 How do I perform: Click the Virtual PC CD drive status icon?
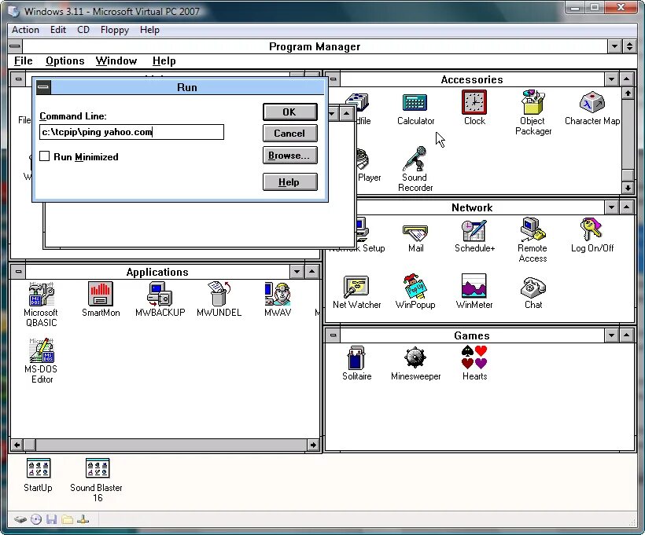click(36, 520)
